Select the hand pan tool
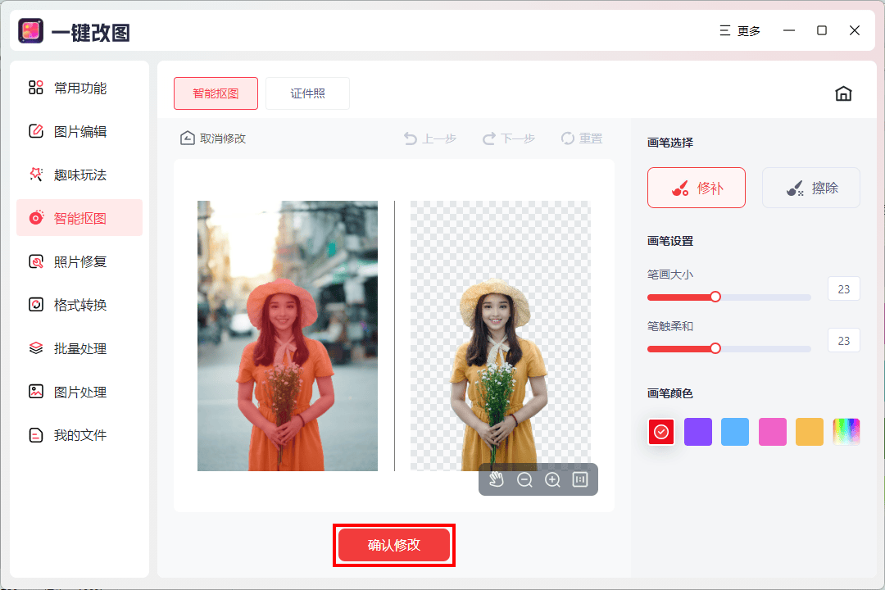Viewport: 885px width, 590px height. (x=496, y=480)
